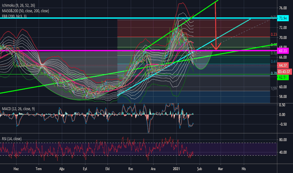Viewport: 293px width, 173px height.
Task: Click the Tem month label on time axis
Action: tap(39, 169)
